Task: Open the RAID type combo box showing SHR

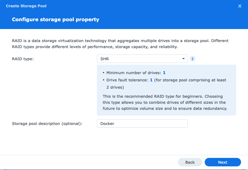Action: tap(142, 59)
